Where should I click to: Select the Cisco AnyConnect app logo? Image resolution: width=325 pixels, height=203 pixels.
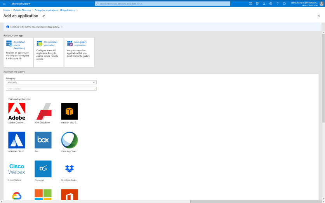click(x=70, y=140)
